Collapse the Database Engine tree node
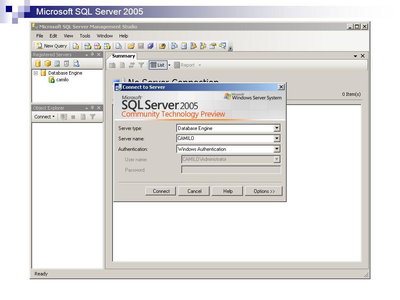This screenshot has width=400, height=300. 36,73
